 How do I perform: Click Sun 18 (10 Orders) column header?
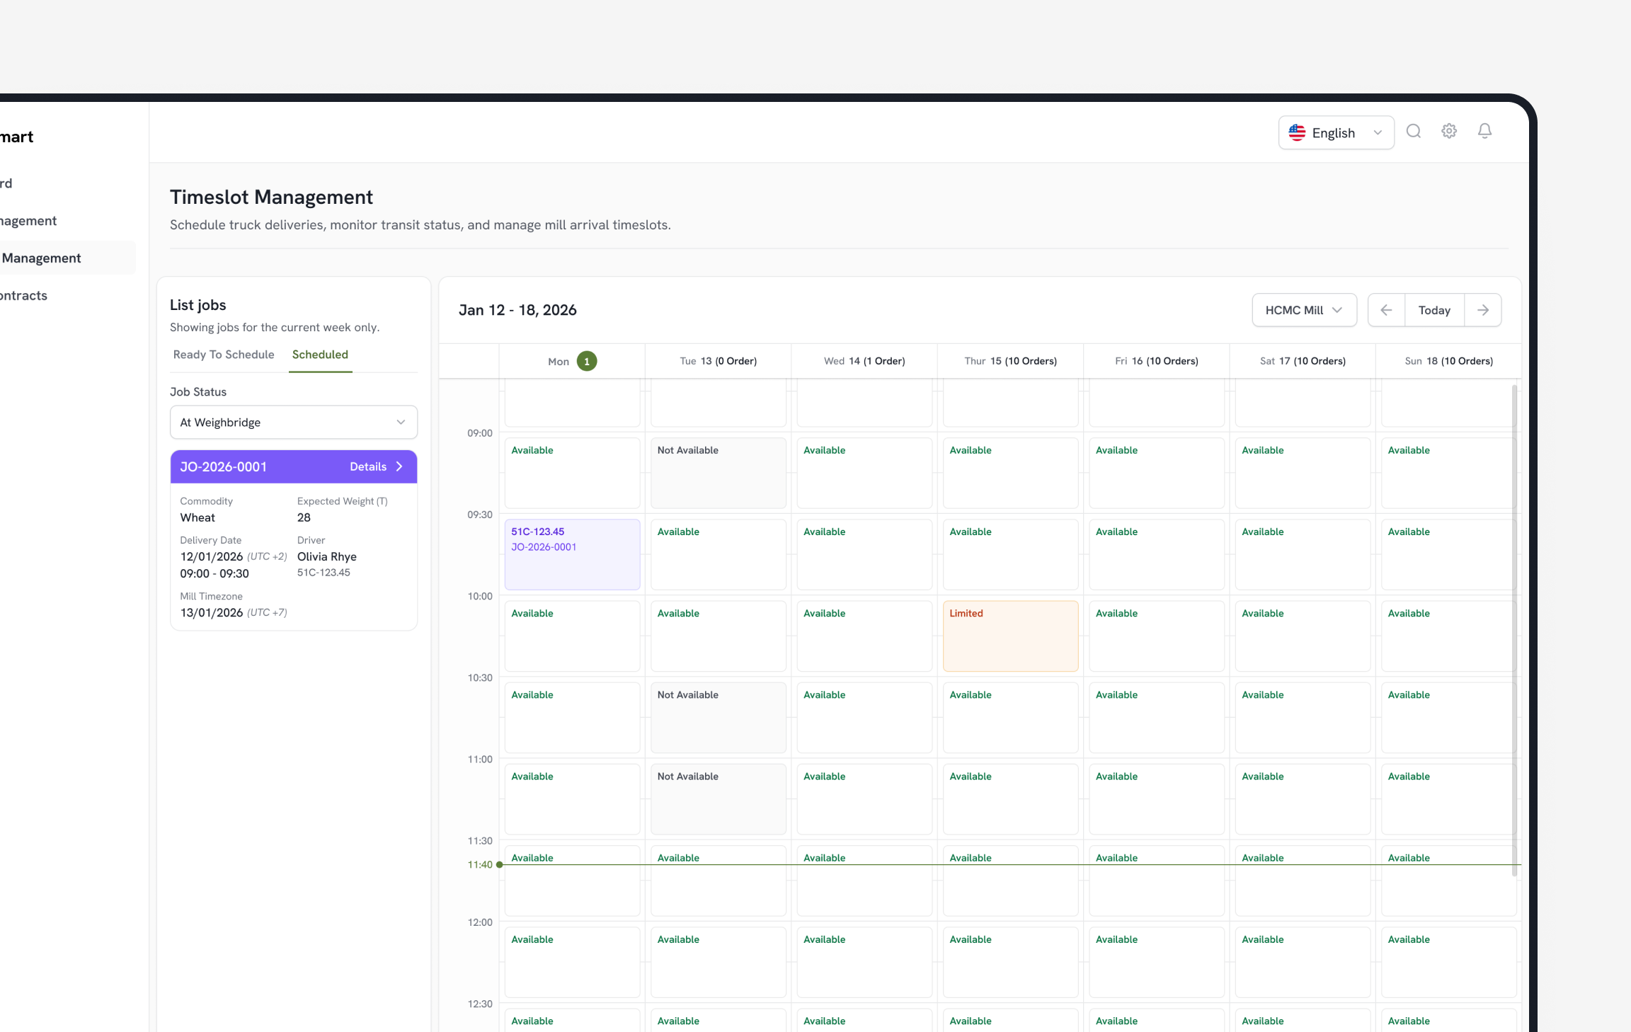pyautogui.click(x=1448, y=361)
